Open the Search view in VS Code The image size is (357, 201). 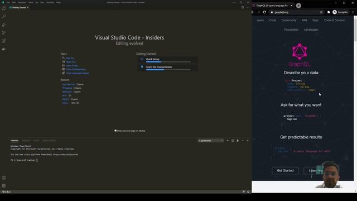(x=4, y=16)
